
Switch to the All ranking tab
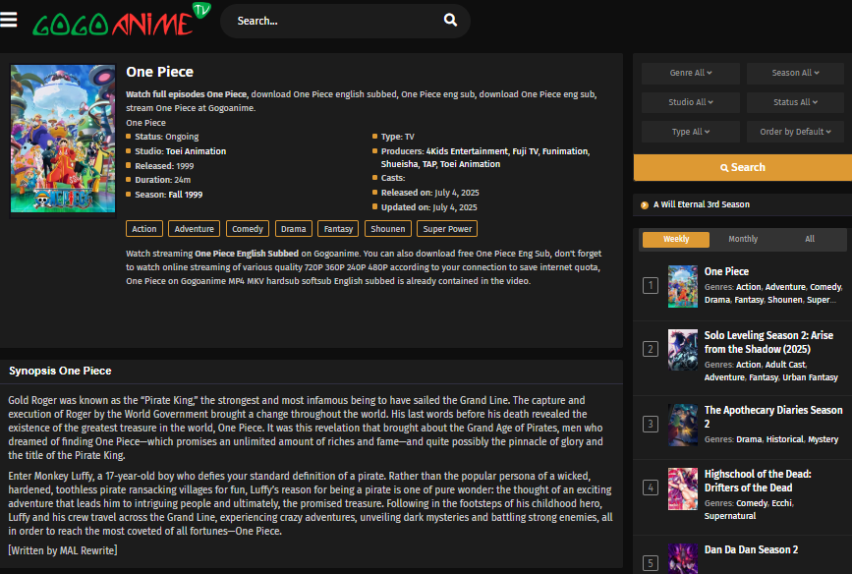pyautogui.click(x=810, y=239)
